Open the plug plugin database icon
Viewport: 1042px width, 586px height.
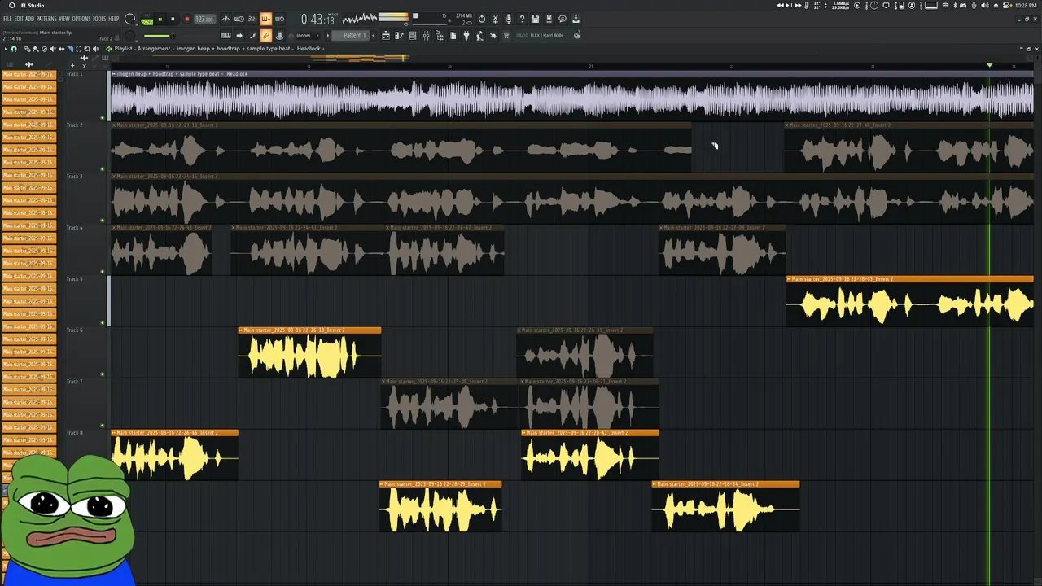[466, 36]
